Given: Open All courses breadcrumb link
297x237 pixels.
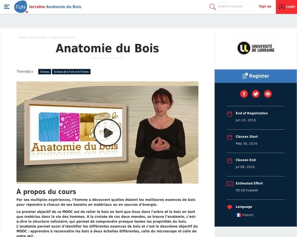Looking at the screenshot, I should (38, 38).
